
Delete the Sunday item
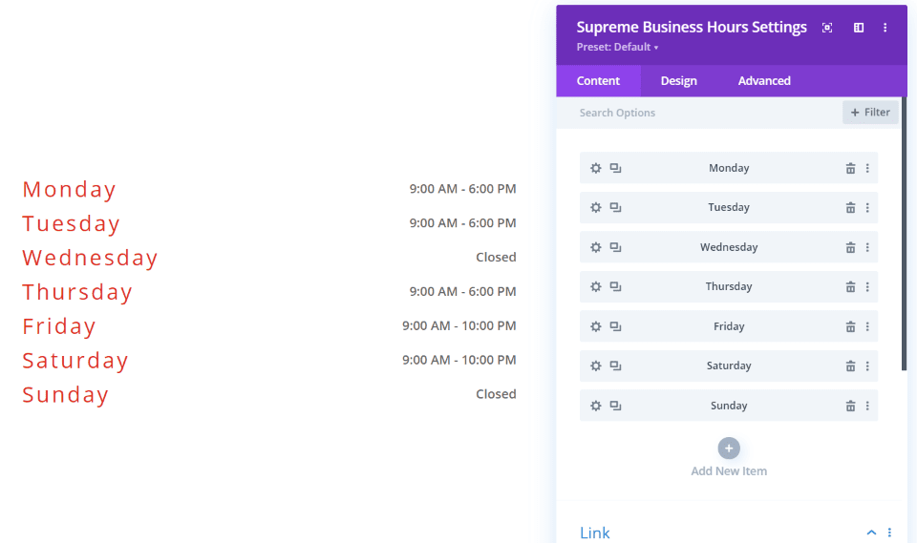850,406
